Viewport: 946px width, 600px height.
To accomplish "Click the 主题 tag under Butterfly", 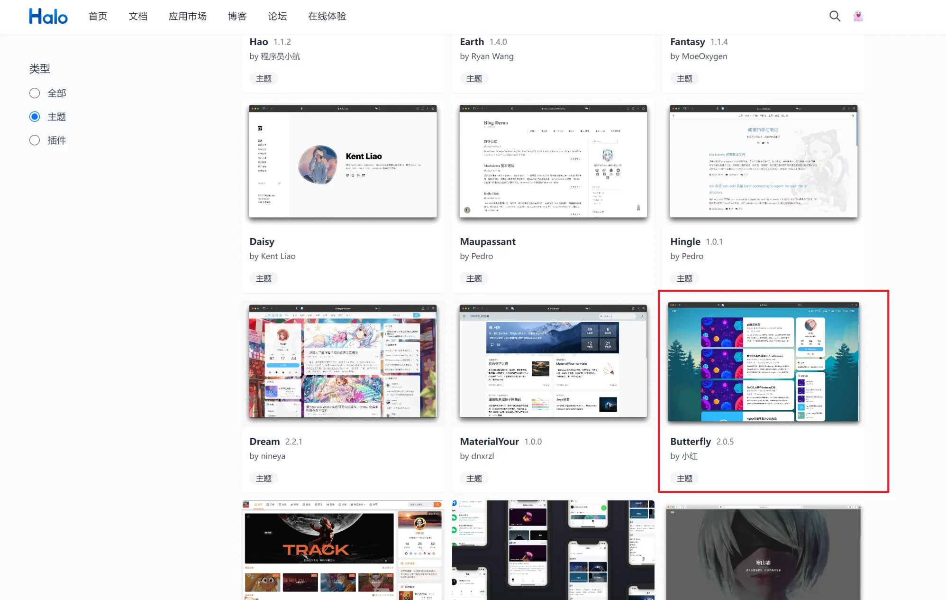I will [x=684, y=478].
